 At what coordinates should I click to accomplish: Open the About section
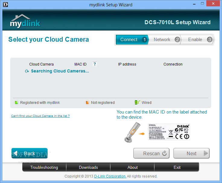132,167
